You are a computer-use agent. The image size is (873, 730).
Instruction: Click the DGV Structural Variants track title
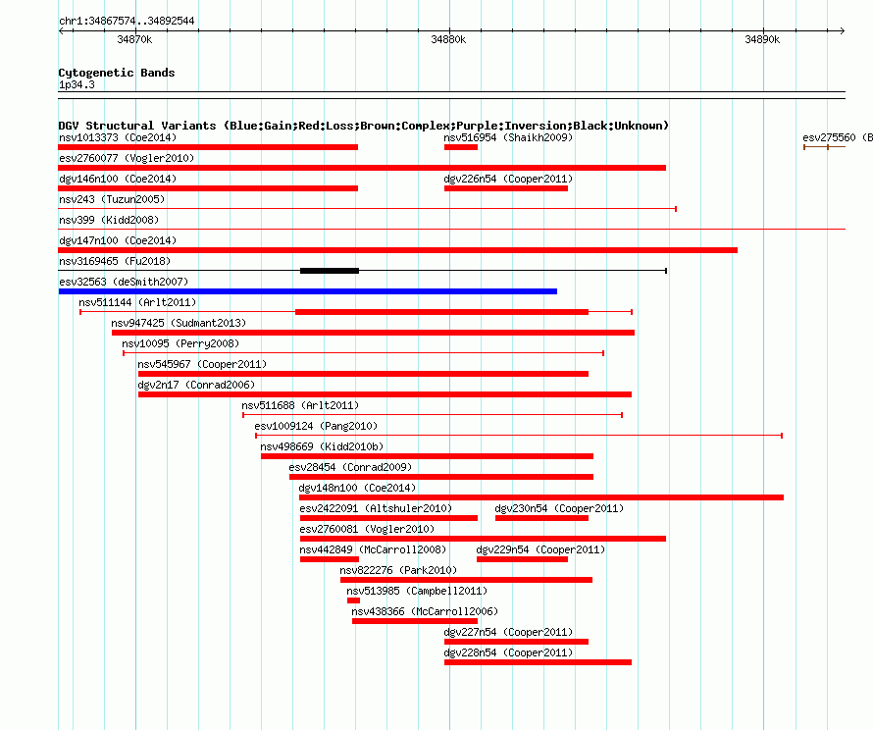(364, 126)
